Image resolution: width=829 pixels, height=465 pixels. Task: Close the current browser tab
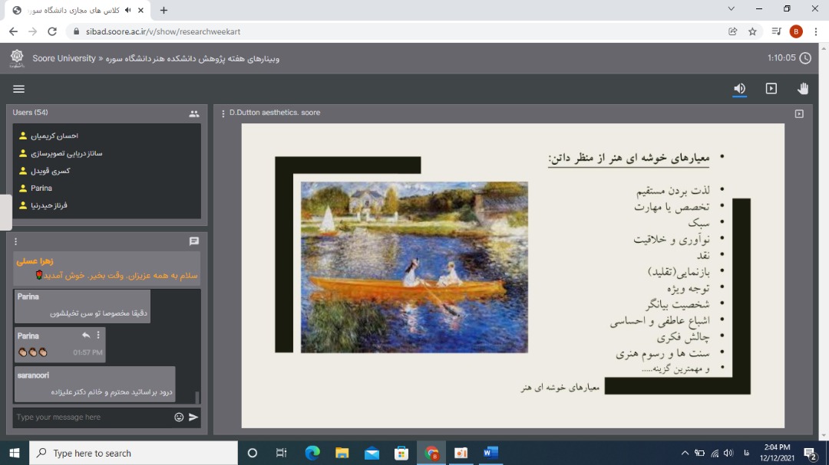click(140, 10)
